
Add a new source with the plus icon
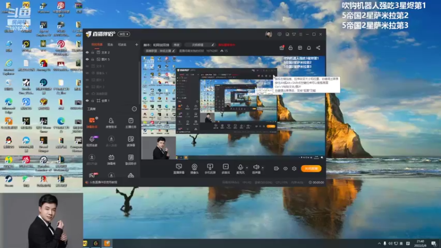click(x=136, y=45)
